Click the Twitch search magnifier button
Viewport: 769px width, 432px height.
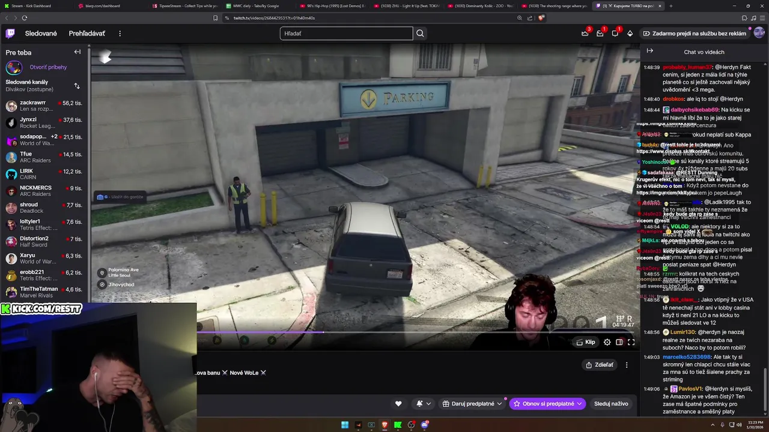coord(420,34)
